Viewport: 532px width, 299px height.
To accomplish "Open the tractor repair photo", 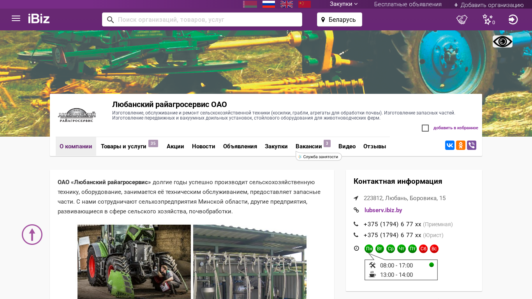I will coord(134,262).
